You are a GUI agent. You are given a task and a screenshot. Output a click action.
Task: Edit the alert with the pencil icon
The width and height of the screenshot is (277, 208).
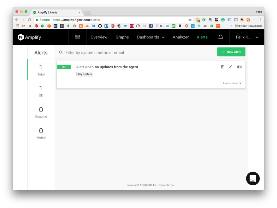230,67
